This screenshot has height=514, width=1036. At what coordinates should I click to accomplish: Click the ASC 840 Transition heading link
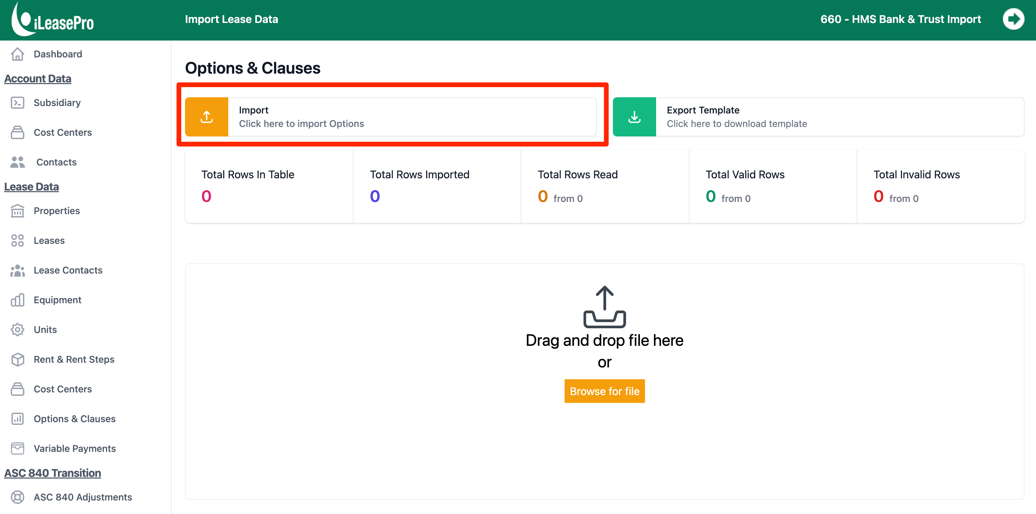tap(52, 473)
